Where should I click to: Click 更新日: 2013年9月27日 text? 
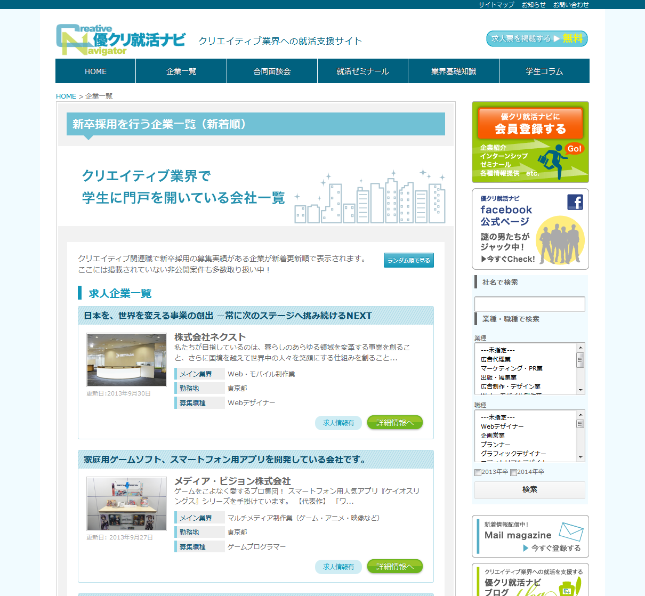pyautogui.click(x=119, y=537)
